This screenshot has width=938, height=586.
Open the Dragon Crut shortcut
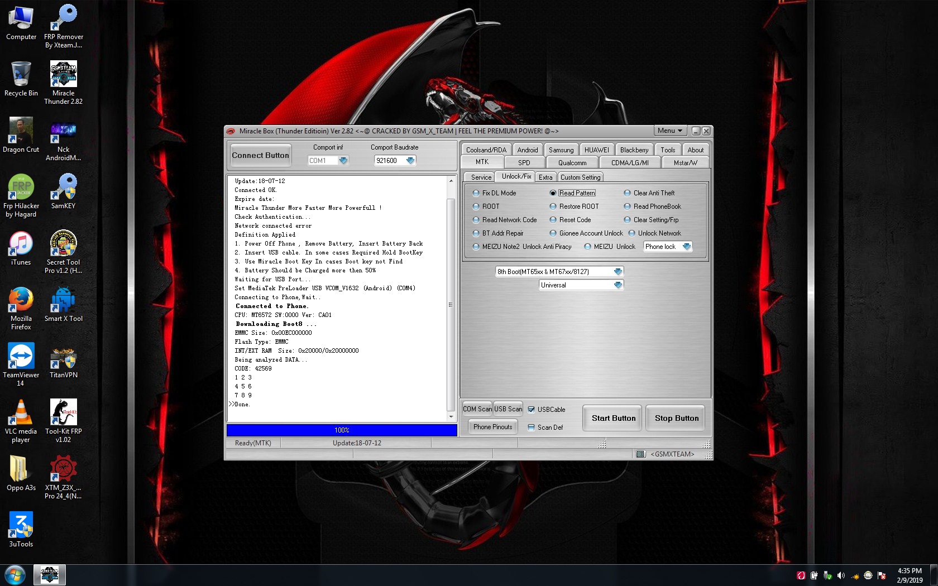click(21, 135)
